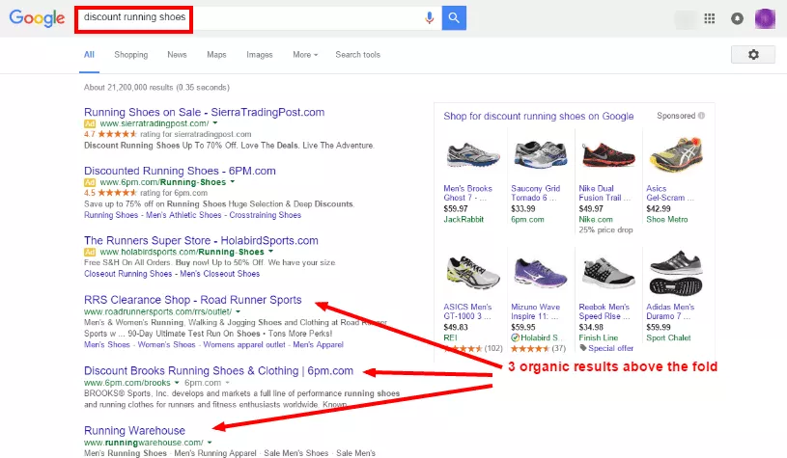The height and width of the screenshot is (458, 787).
Task: Open Running Shoes on Sale - SierraTradingPost.com
Action: point(205,112)
